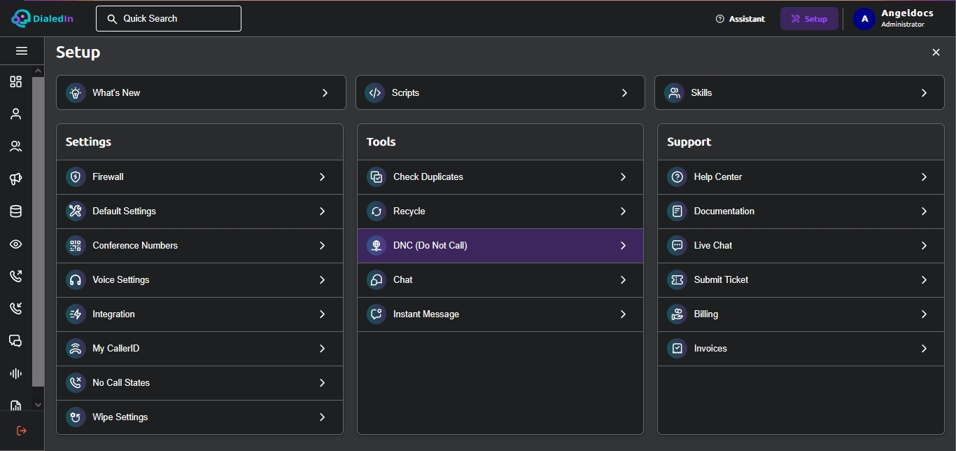Click the Recycle arrows icon
This screenshot has width=956, height=451.
(377, 211)
